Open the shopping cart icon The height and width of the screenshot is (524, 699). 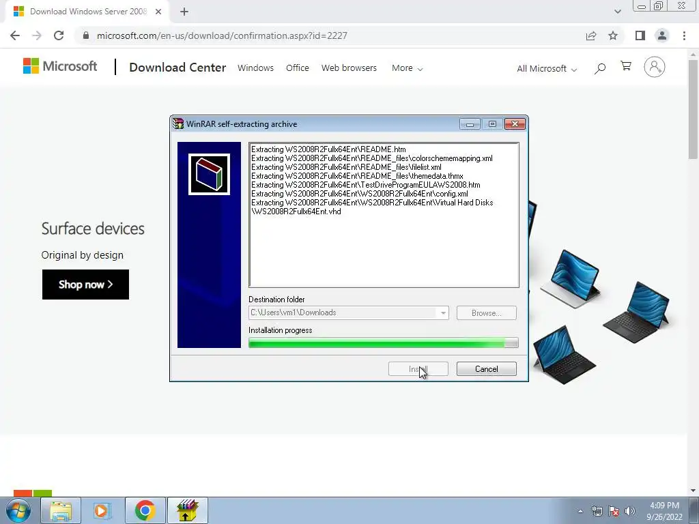coord(626,66)
